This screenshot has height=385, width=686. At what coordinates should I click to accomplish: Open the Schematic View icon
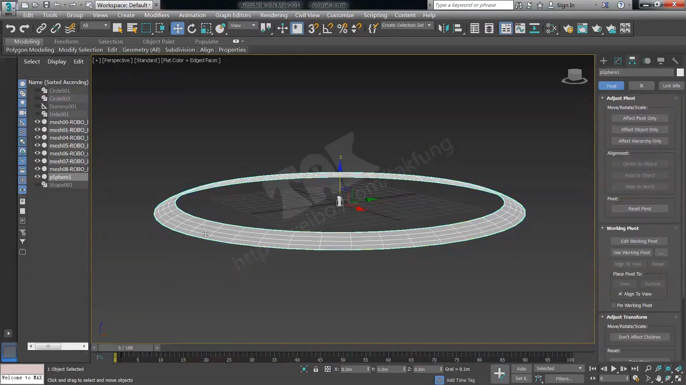551,29
